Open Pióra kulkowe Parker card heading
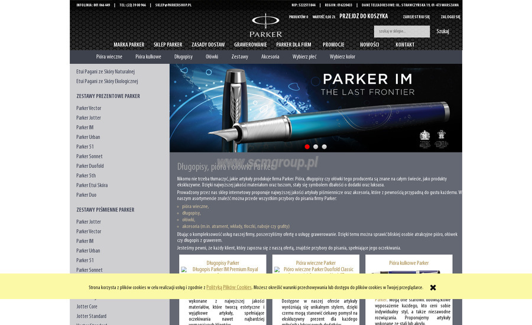Viewport: 532px width, 325px height. coord(409,263)
